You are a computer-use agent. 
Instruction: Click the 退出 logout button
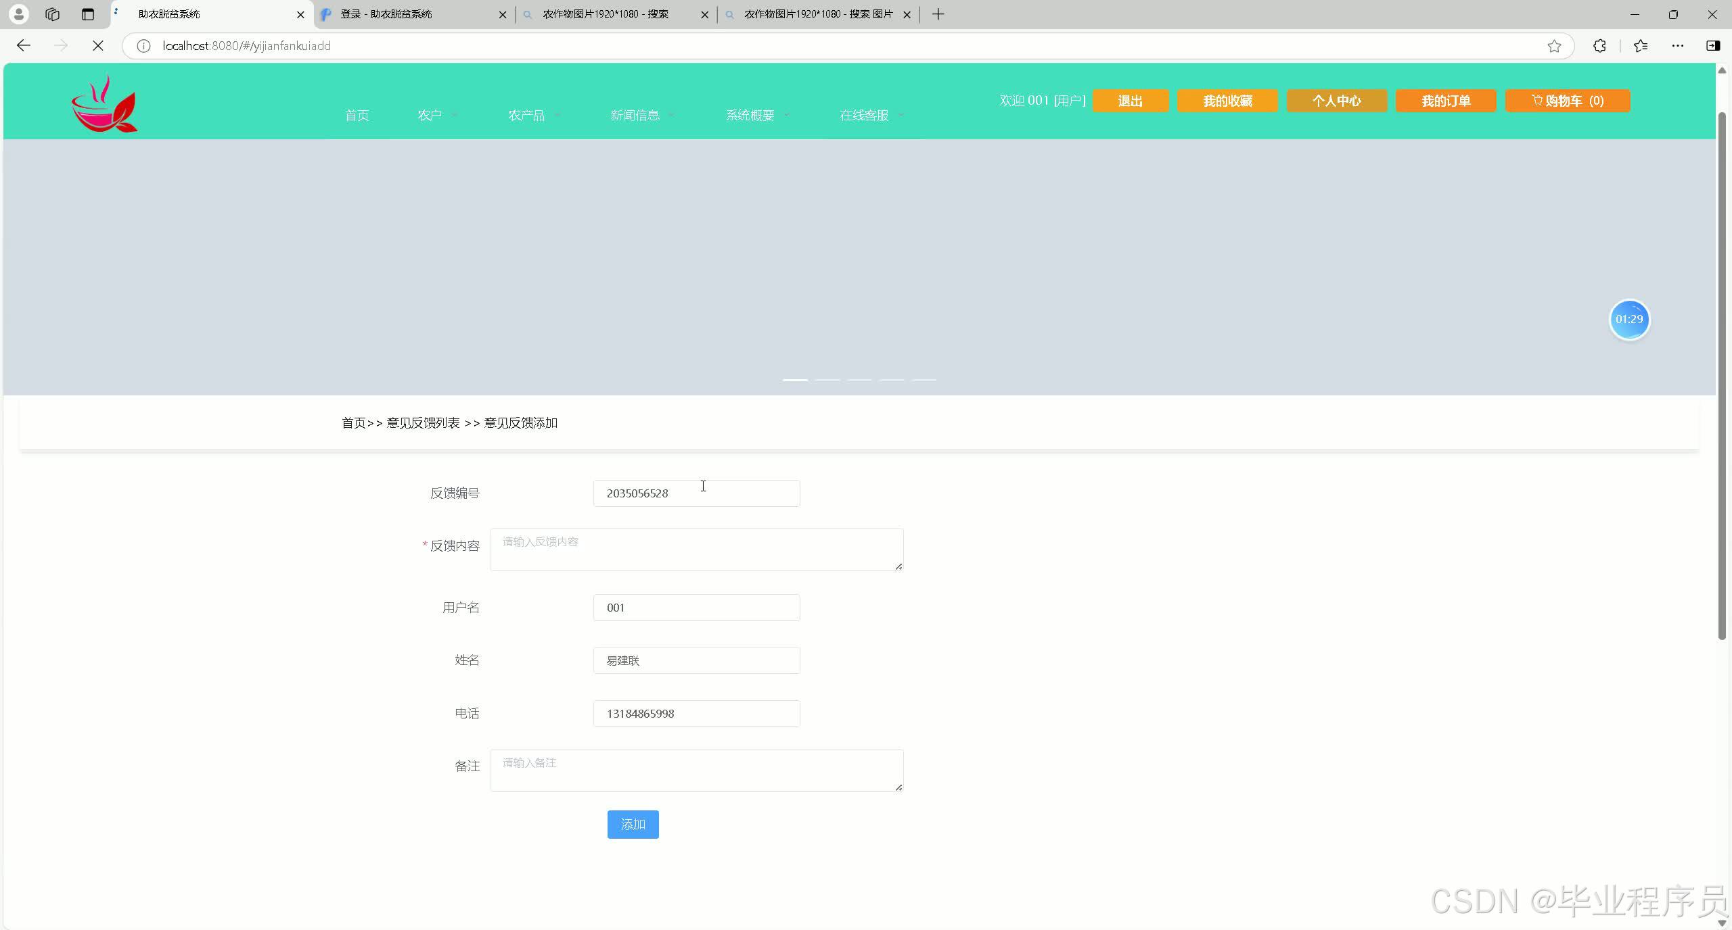pyautogui.click(x=1130, y=101)
